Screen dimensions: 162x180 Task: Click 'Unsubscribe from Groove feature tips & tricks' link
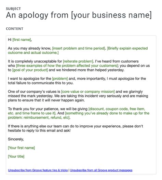point(38,170)
